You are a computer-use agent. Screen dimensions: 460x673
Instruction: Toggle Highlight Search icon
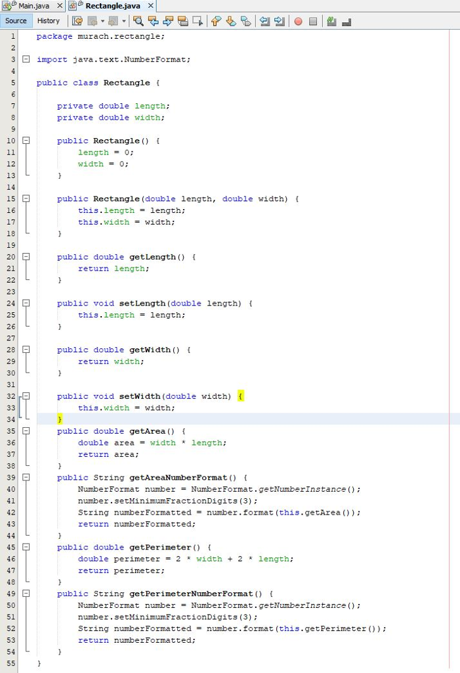(x=183, y=20)
